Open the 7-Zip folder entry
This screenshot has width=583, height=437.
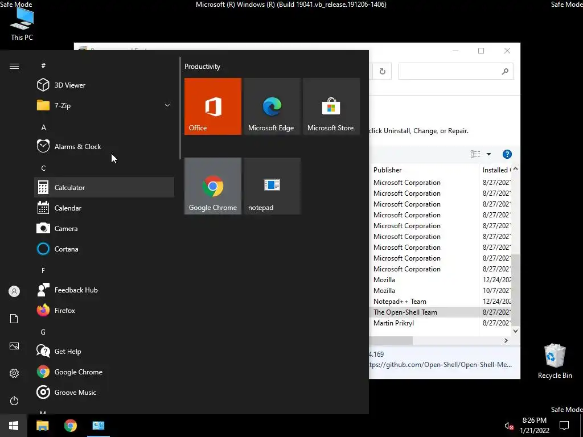point(104,105)
